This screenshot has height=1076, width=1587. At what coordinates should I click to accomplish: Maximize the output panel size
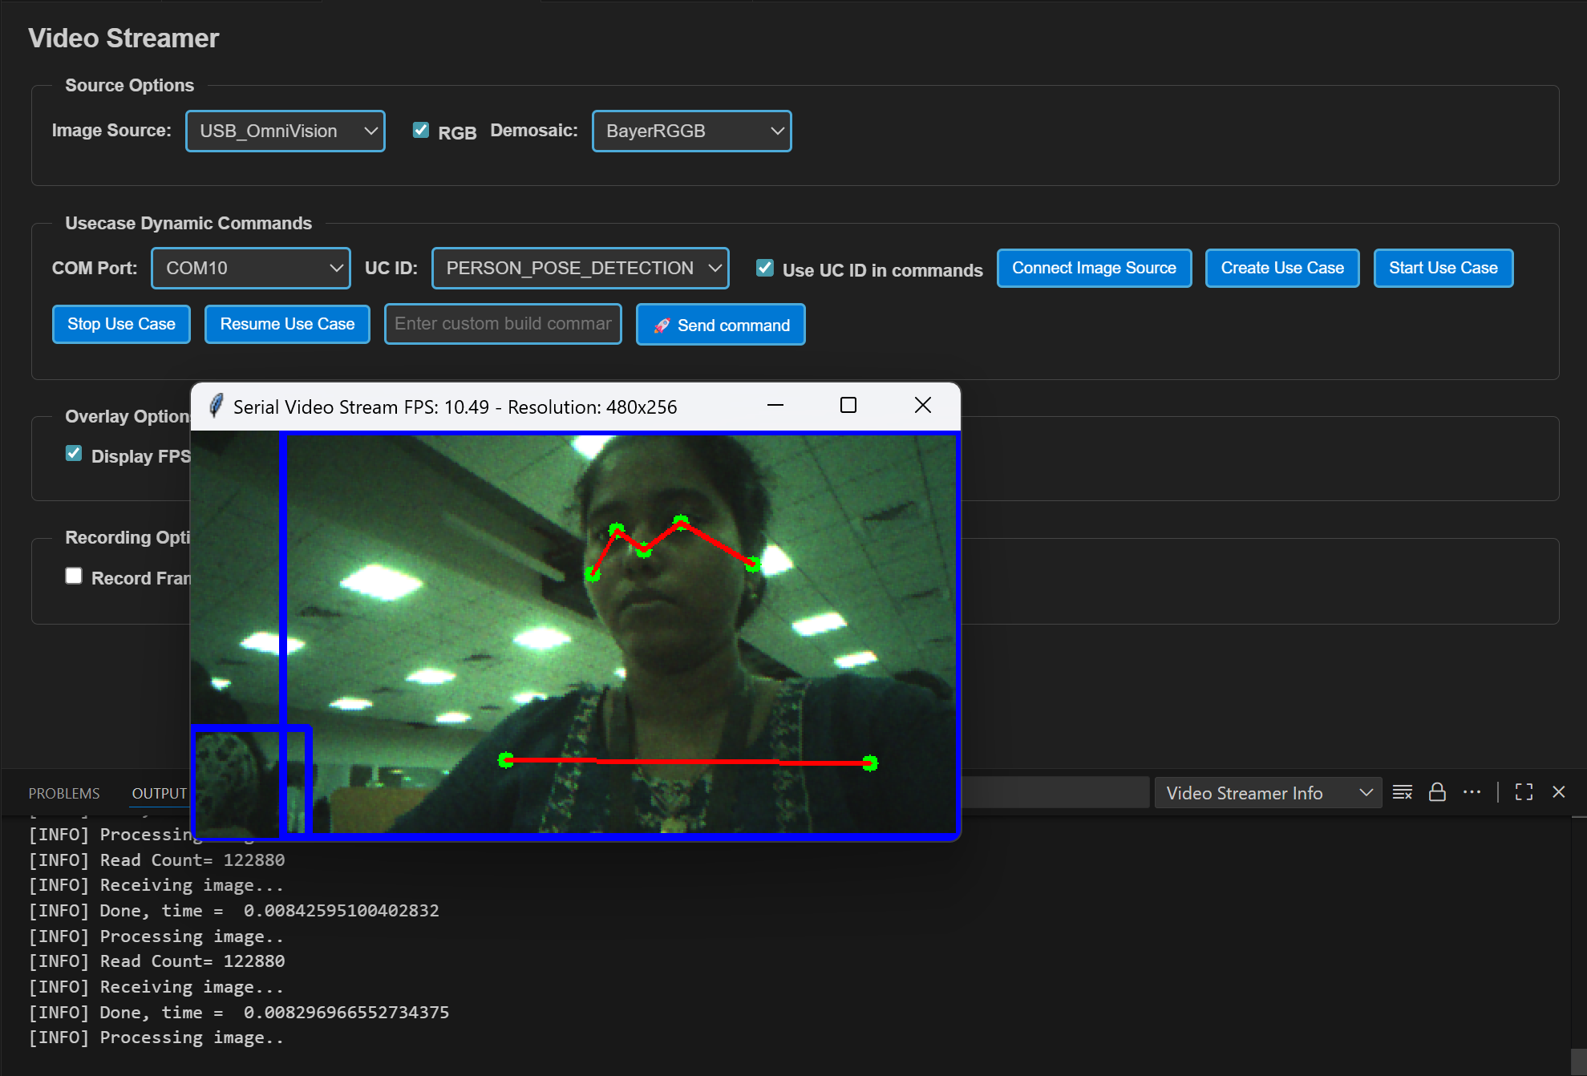(1524, 792)
